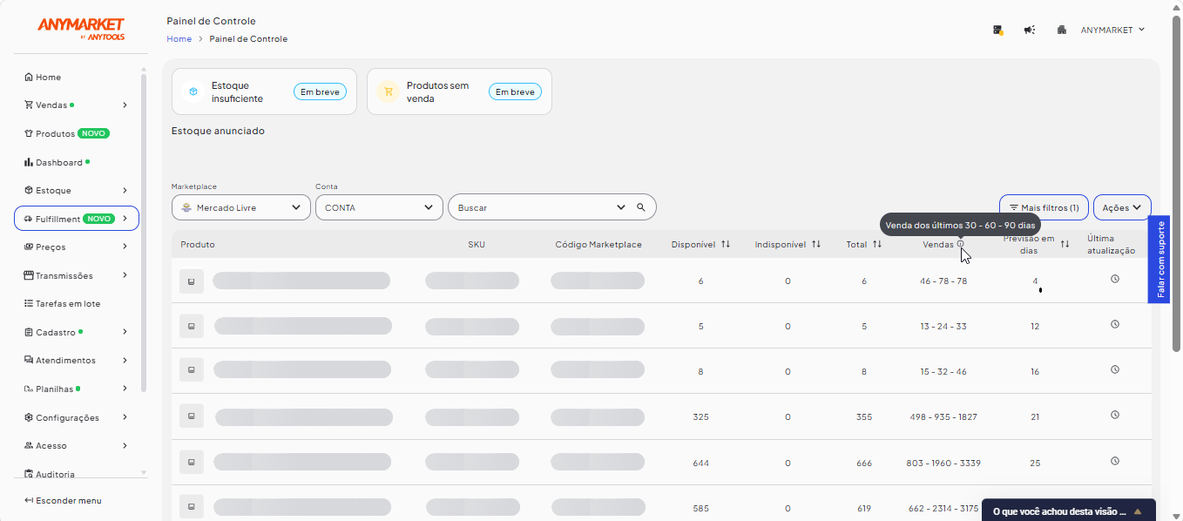
Task: Click the Vendas column info icon
Action: (961, 244)
